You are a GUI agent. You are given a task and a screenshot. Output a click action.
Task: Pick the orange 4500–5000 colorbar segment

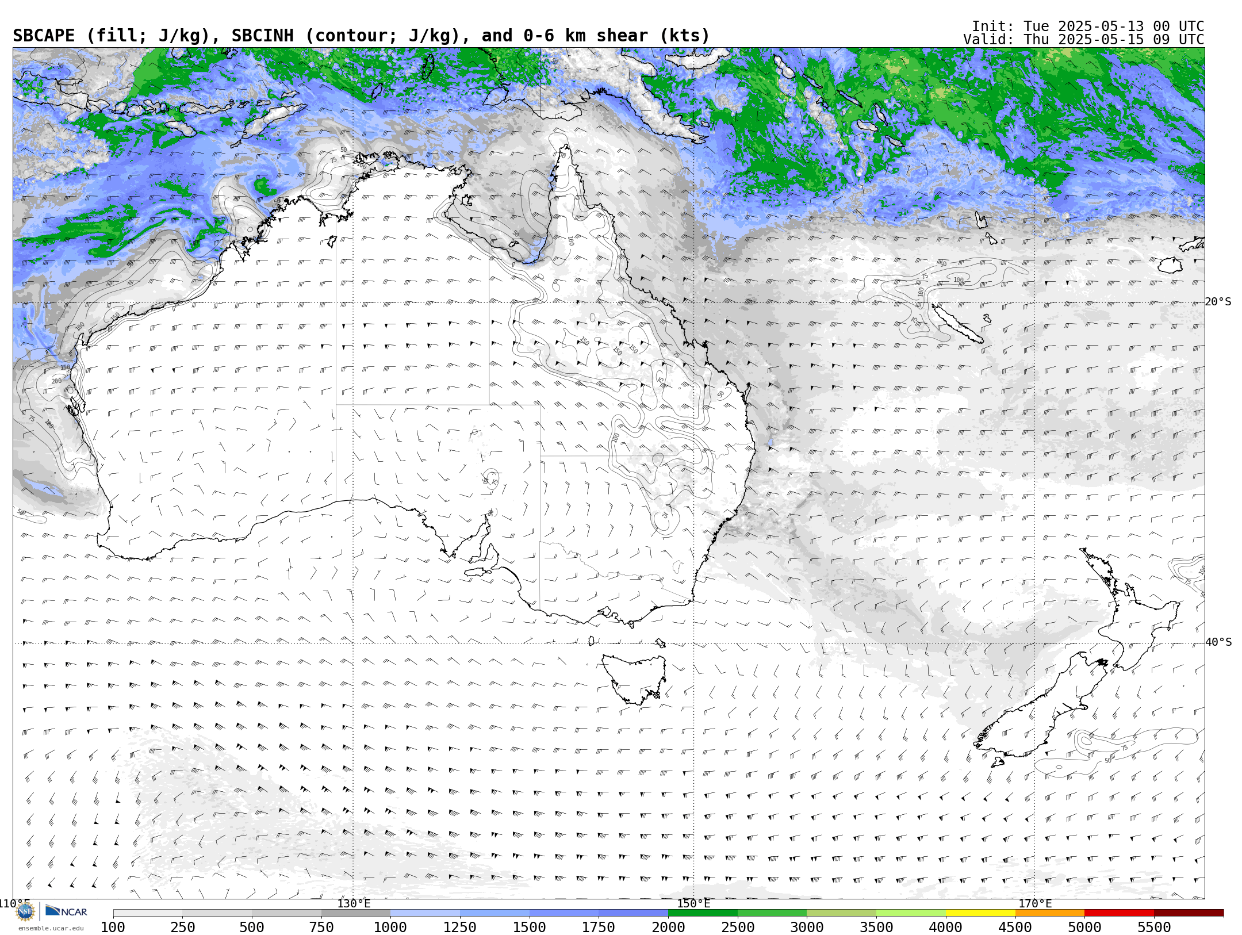(x=1049, y=913)
